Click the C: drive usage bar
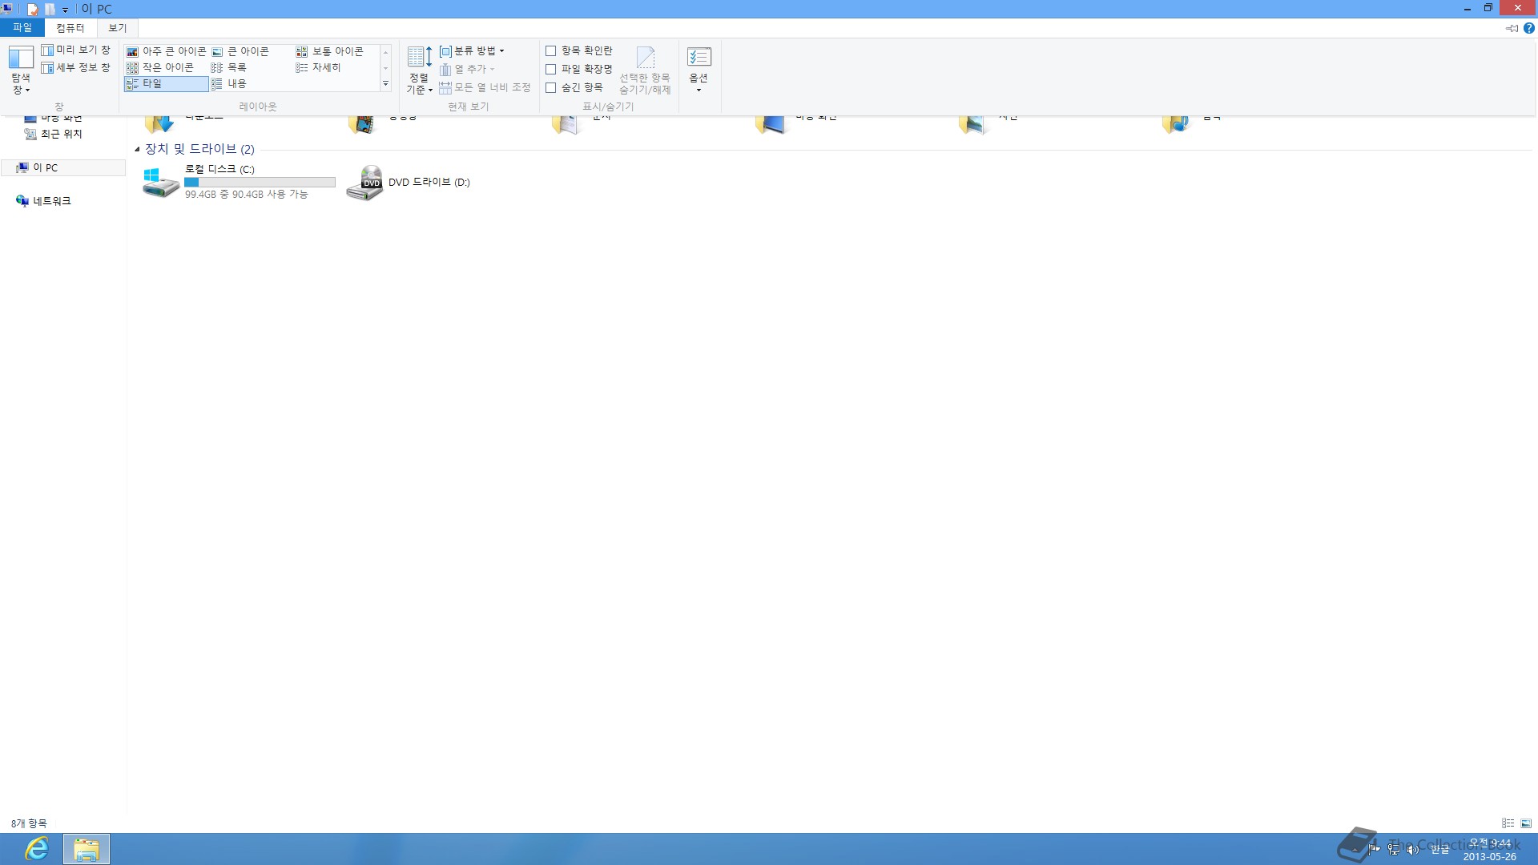This screenshot has width=1538, height=865. point(260,183)
